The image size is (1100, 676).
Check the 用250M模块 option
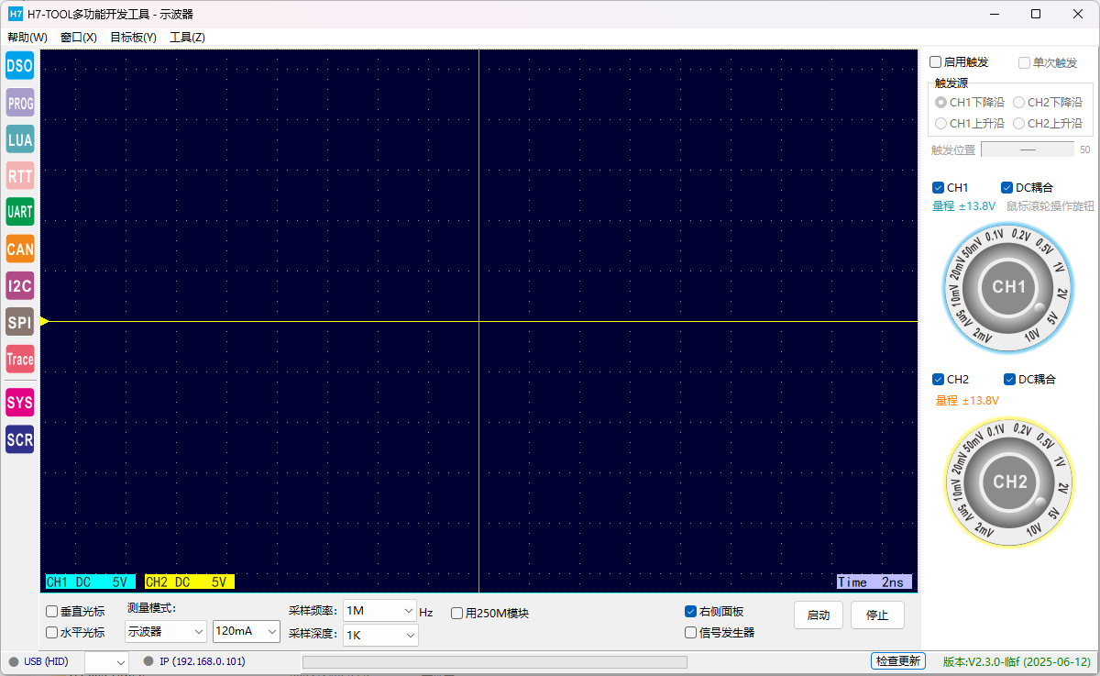456,614
